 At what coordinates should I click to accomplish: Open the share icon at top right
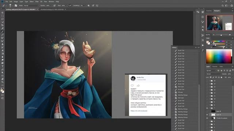coord(231,5)
